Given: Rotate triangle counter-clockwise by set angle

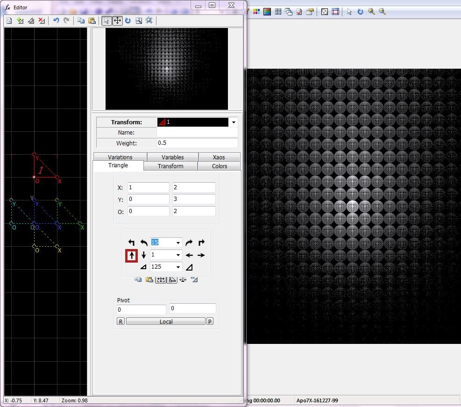Looking at the screenshot, I should (144, 243).
